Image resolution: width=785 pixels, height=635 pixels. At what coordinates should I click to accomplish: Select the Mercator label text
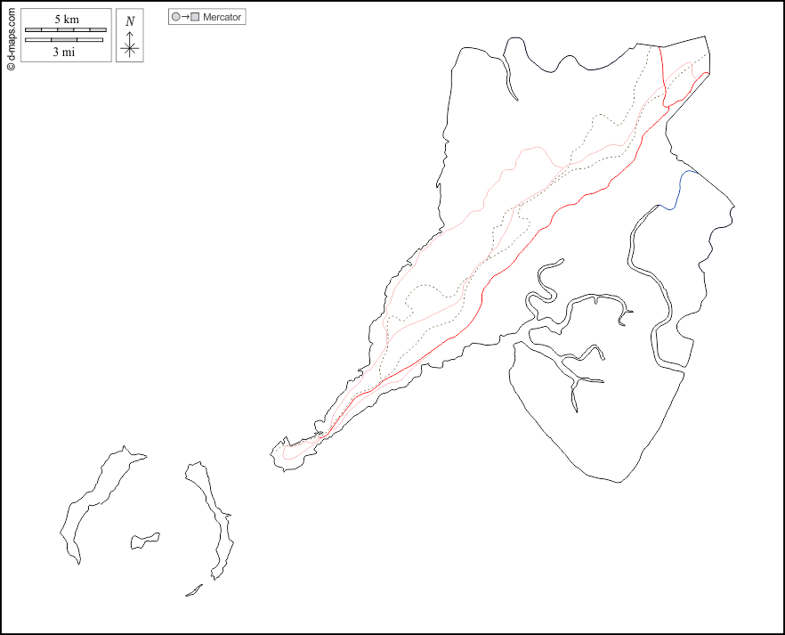tap(221, 16)
